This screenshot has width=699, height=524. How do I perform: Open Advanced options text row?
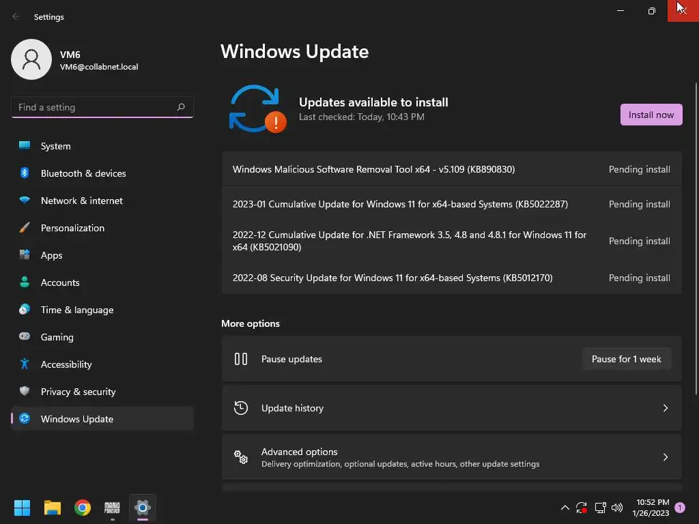pos(452,456)
